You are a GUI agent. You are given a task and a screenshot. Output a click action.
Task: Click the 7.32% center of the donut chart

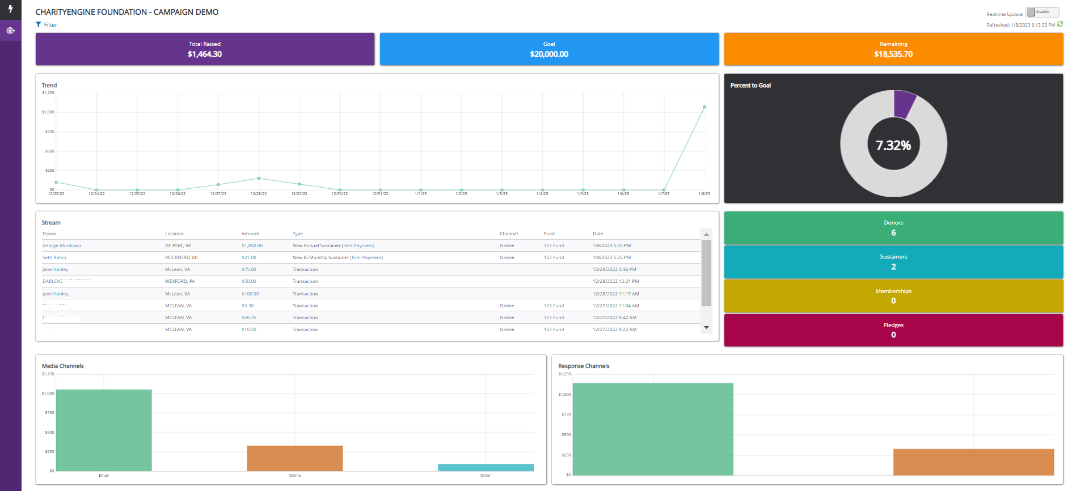(893, 145)
